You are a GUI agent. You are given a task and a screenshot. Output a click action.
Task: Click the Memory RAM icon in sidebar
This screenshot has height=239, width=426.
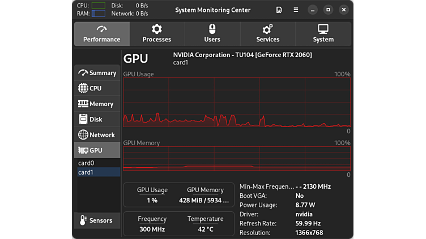click(x=83, y=104)
